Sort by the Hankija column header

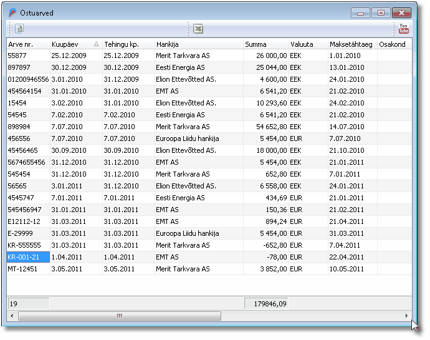coord(199,44)
